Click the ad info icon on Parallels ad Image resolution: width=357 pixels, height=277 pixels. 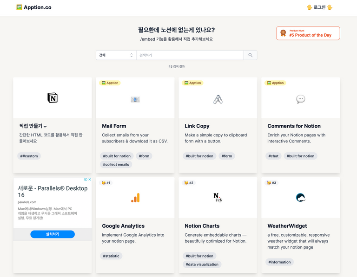pos(86,179)
